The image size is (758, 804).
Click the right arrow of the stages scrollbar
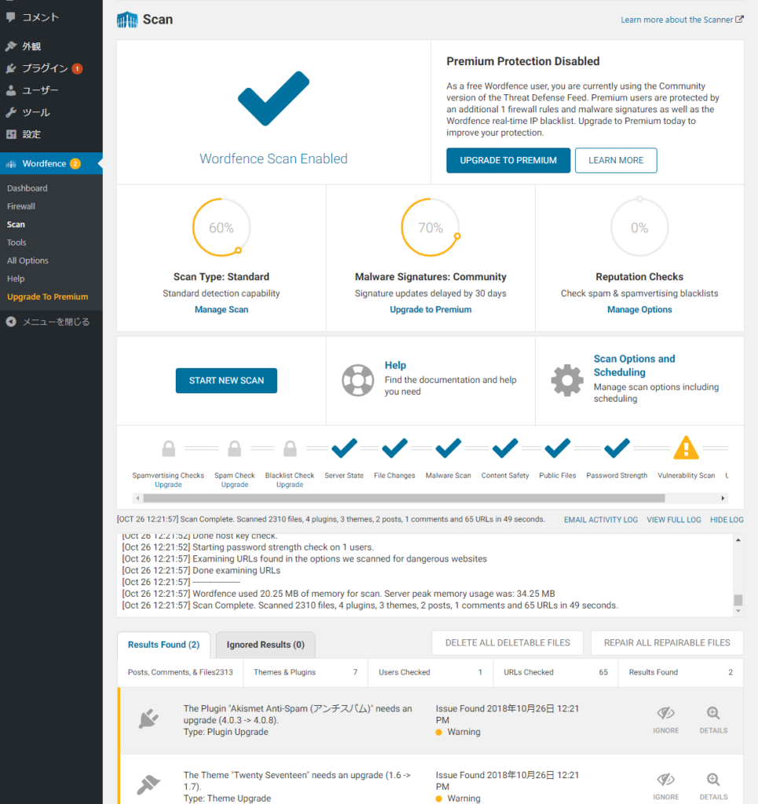[x=723, y=499]
